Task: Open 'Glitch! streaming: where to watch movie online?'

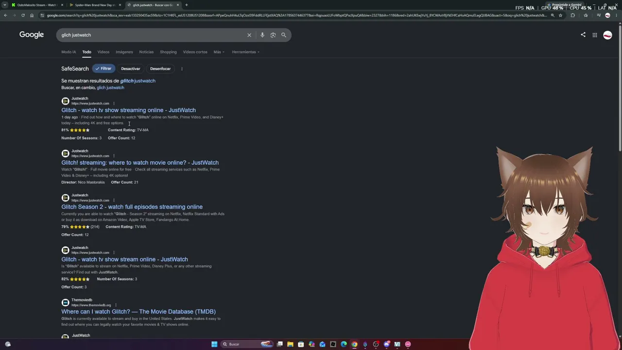Action: tap(140, 163)
